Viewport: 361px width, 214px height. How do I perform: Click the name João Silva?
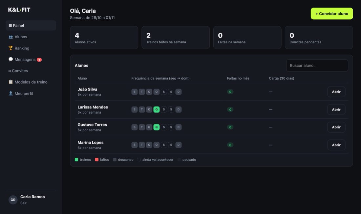pos(87,89)
